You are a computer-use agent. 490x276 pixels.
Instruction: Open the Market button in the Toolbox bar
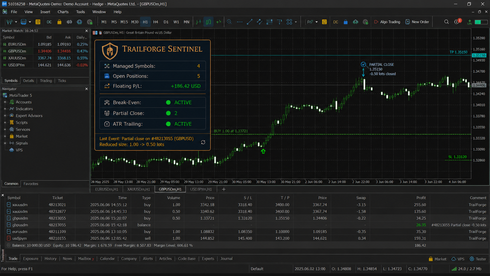(437, 259)
